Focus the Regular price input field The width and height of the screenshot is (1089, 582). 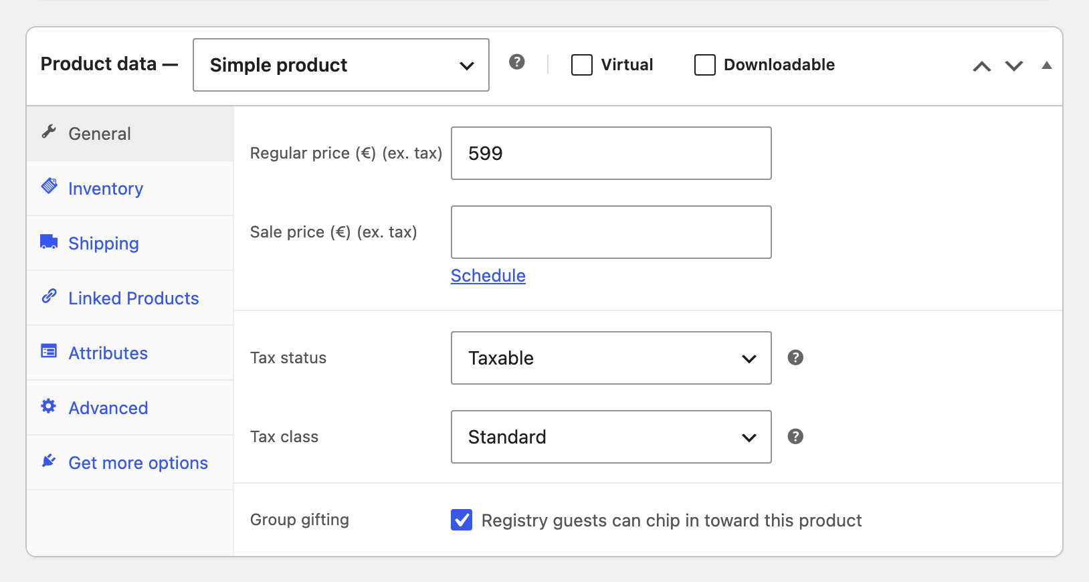click(x=611, y=153)
